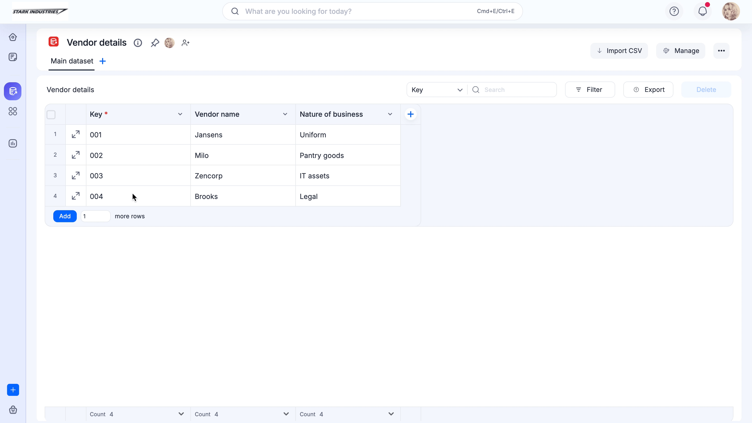
Task: Add a new dataset tab with plus
Action: 102,61
